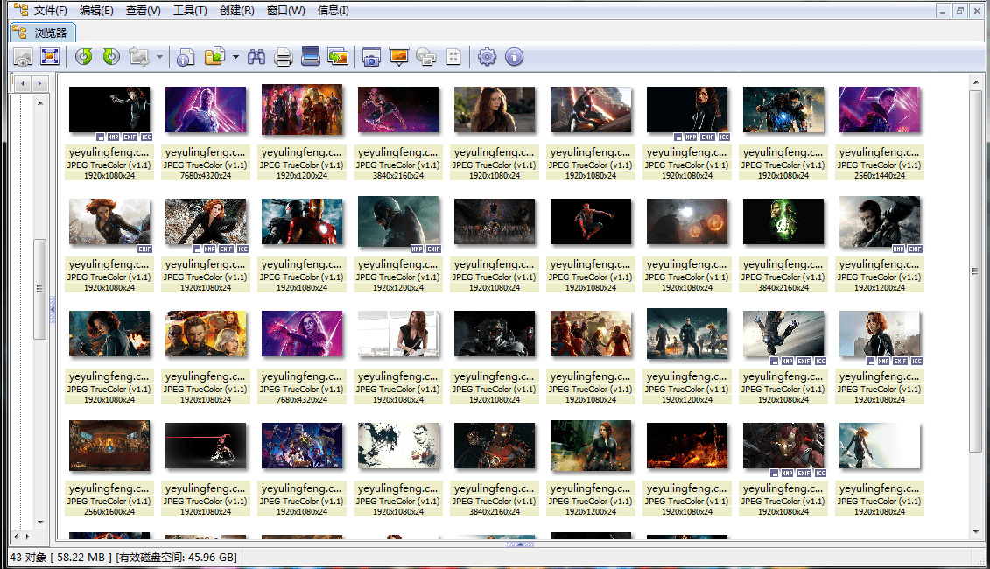Open the file properties page icon
990x569 pixels.
coord(186,57)
